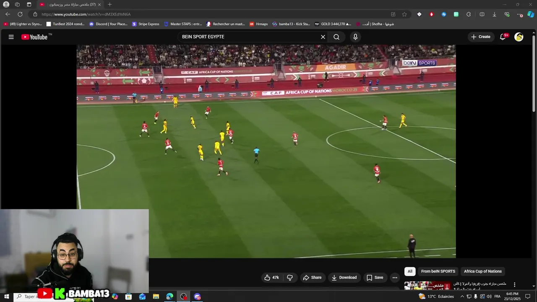The width and height of the screenshot is (537, 302).
Task: Open the recommended video thumbnail
Action: point(428,286)
